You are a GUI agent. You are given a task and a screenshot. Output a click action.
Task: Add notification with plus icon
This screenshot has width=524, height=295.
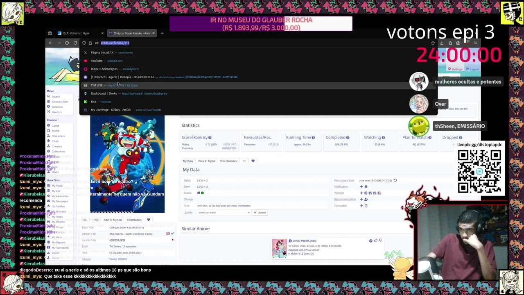361,187
